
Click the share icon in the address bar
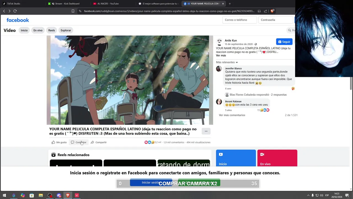click(x=265, y=11)
